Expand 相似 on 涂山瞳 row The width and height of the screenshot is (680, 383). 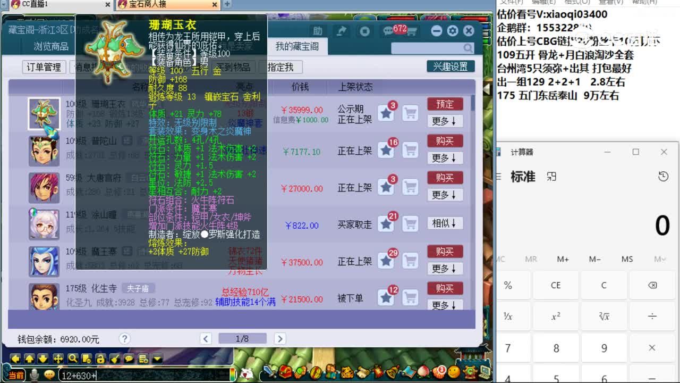445,223
